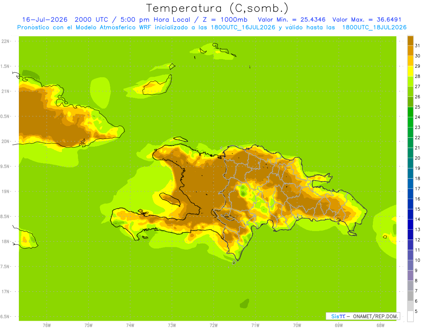Click the colorbar value label "10"
Viewport: 427px width, 330px height.
coord(417,260)
